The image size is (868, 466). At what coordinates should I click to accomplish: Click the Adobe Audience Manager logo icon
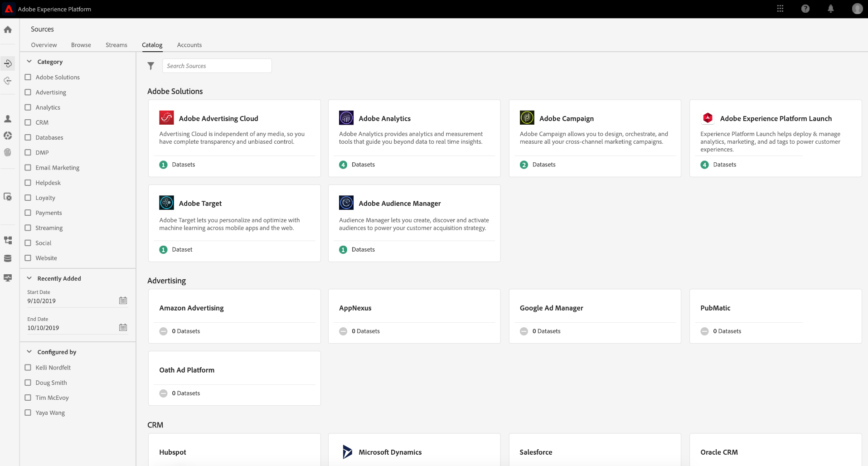[x=346, y=203]
